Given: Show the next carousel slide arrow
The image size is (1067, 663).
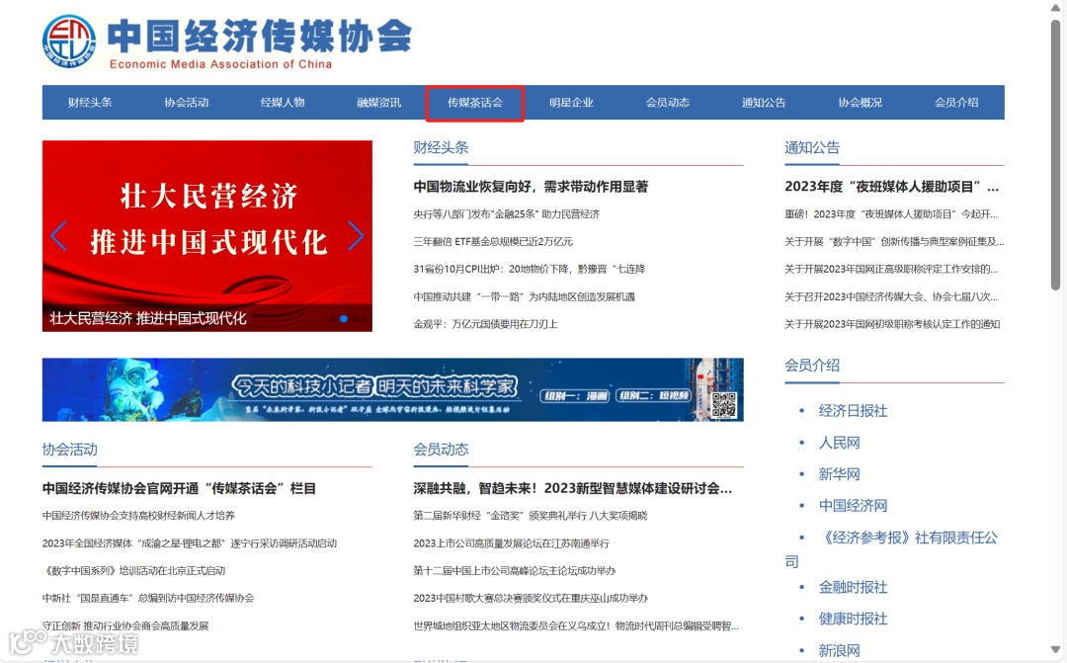Looking at the screenshot, I should click(x=356, y=236).
